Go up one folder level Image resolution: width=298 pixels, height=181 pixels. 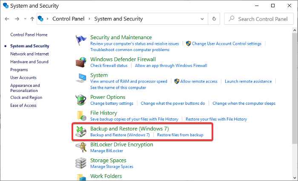(32, 19)
